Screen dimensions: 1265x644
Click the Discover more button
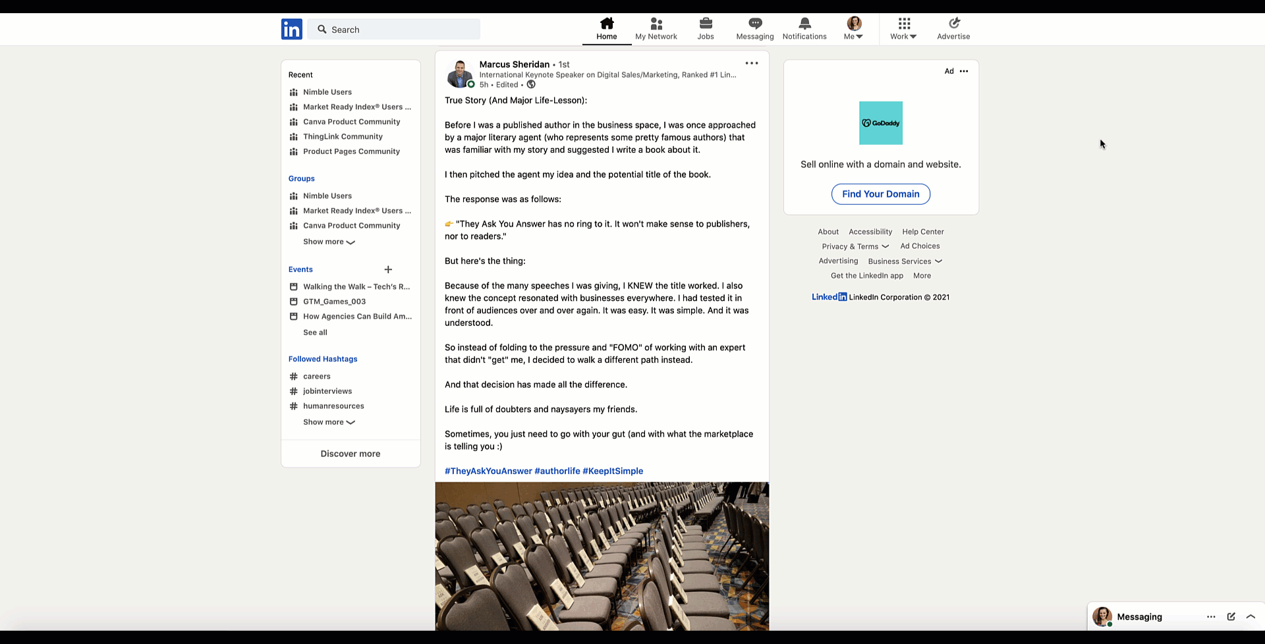(x=351, y=454)
